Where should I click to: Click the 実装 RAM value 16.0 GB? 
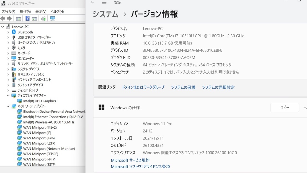(167, 43)
